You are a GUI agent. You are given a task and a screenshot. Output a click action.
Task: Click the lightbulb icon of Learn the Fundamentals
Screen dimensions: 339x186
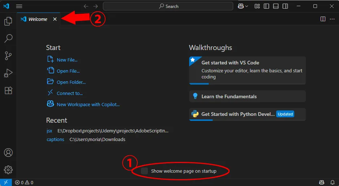coord(195,96)
